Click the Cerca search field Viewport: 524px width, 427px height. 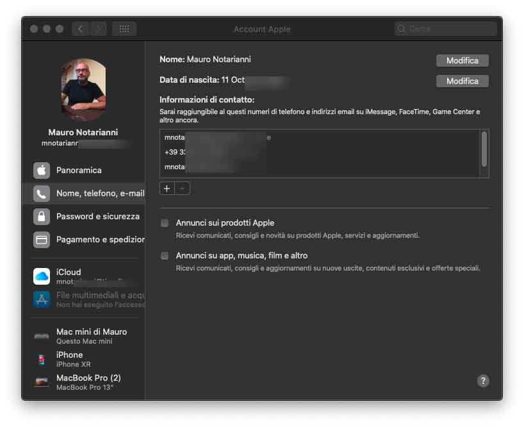pyautogui.click(x=445, y=29)
